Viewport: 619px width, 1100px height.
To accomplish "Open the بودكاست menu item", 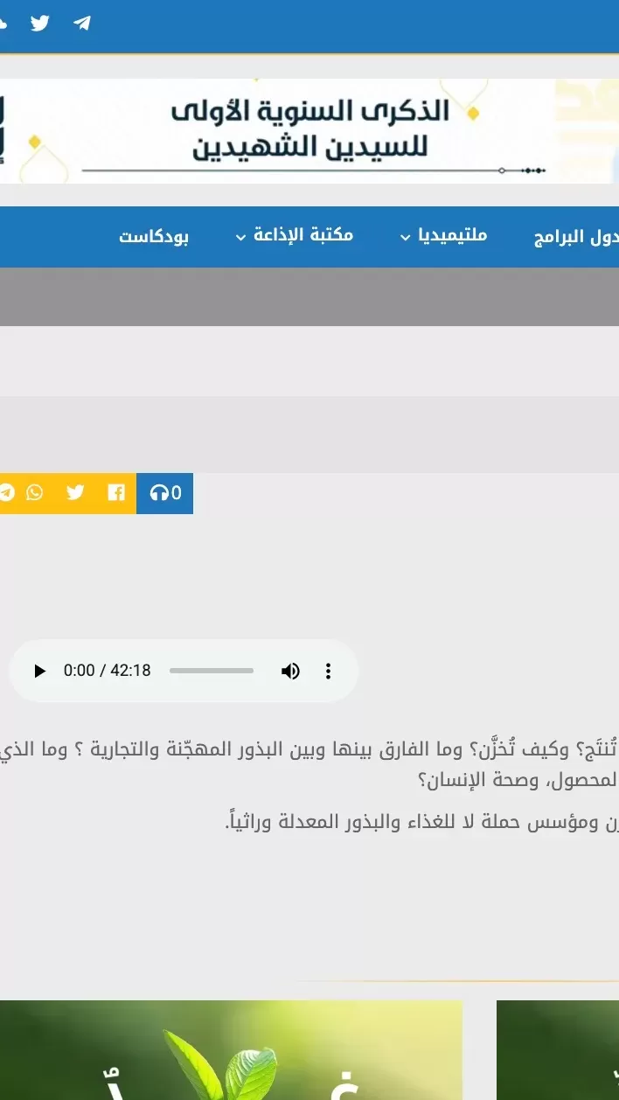I will click(154, 237).
